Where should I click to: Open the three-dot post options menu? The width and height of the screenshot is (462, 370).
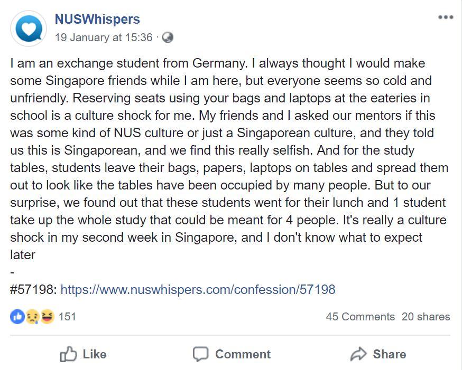coord(446,17)
